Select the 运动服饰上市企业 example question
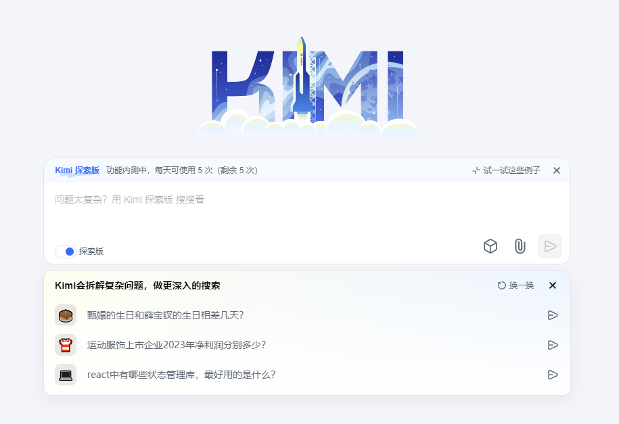Image resolution: width=619 pixels, height=424 pixels. click(177, 345)
